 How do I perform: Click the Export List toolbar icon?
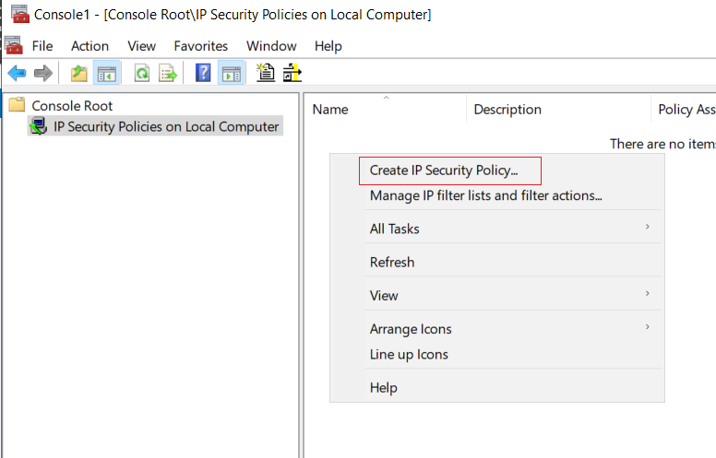point(168,73)
